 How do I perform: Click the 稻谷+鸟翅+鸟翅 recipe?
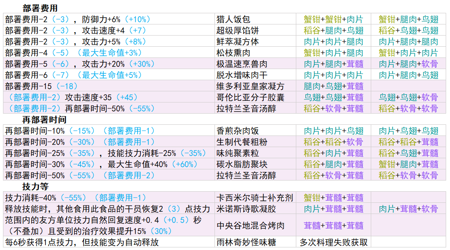point(408,30)
